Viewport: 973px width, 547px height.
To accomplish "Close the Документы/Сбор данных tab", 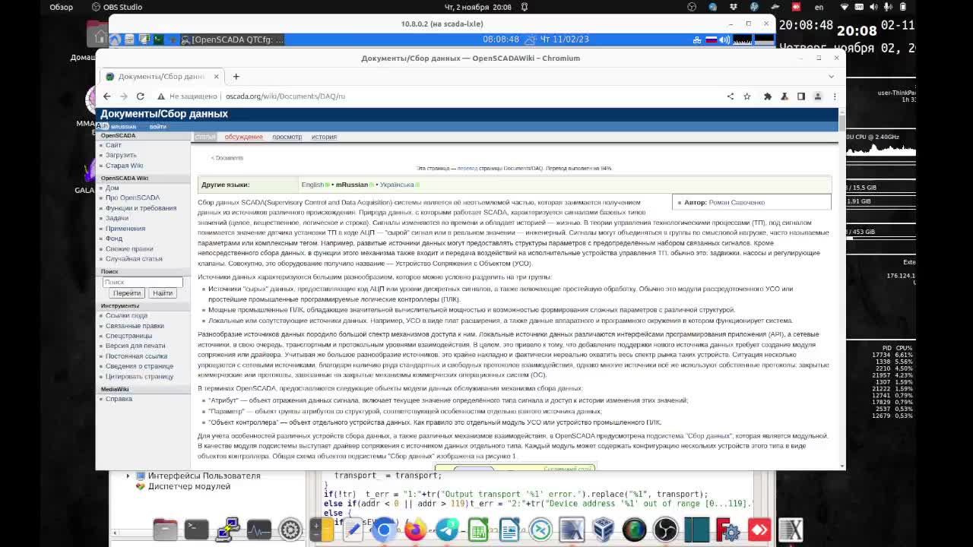I will pyautogui.click(x=216, y=77).
